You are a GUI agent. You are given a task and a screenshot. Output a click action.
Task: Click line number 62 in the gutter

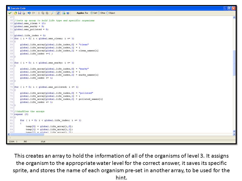(12, 63)
